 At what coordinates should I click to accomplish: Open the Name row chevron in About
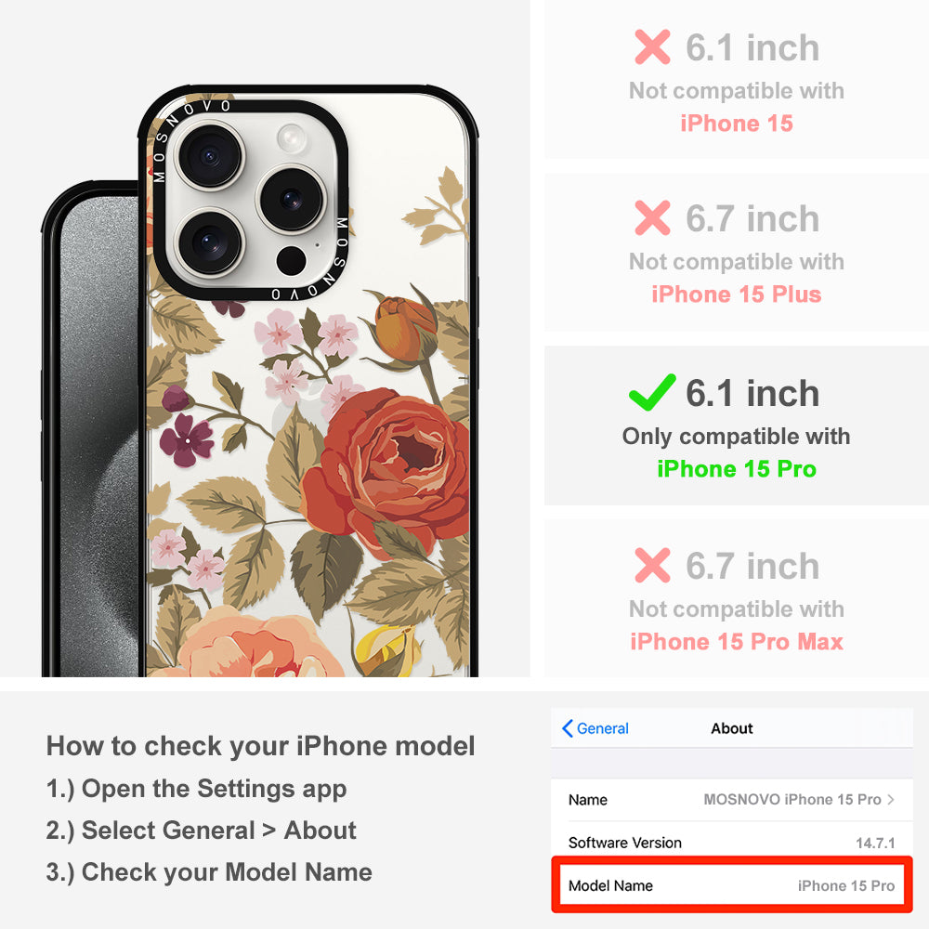(891, 799)
